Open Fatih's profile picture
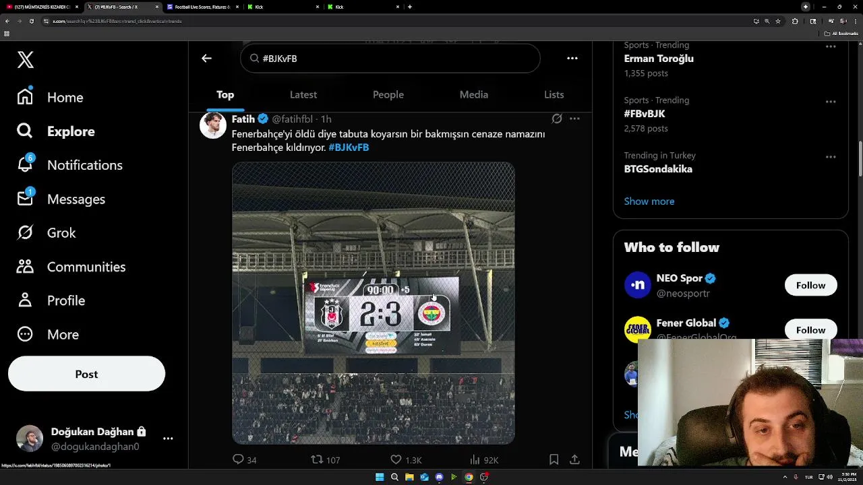The width and height of the screenshot is (863, 485). point(213,125)
